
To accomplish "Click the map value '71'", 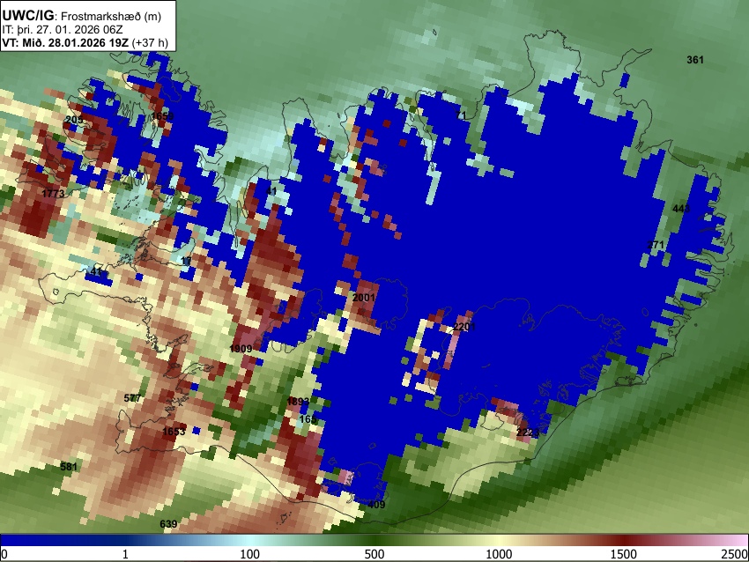I will [461, 115].
